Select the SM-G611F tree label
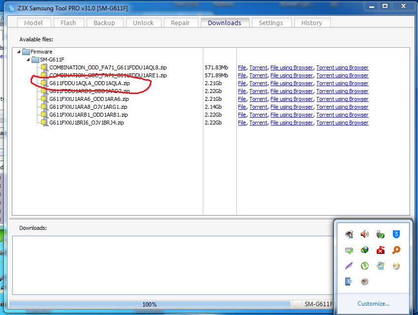This screenshot has height=315, width=418. [x=52, y=60]
